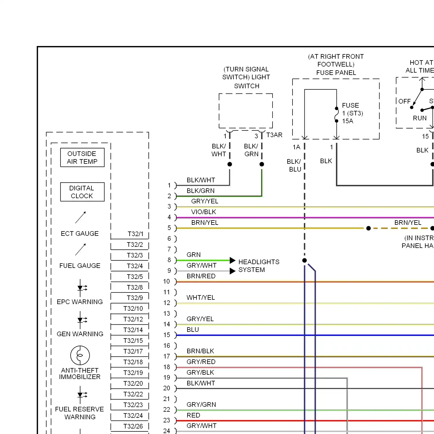Click the GEN WARNING label
Image resolution: width=434 pixels, height=434 pixels.
80,334
